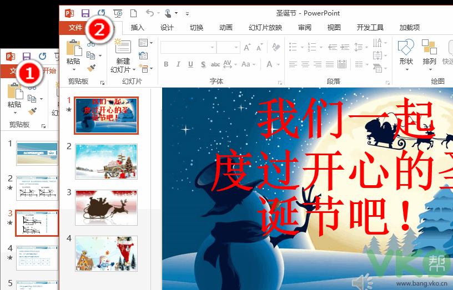Open align text vertical options

point(380,55)
